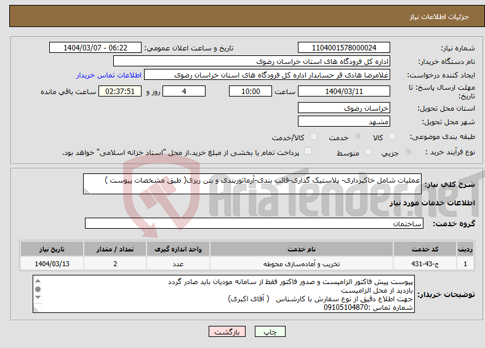The image size is (485, 348).
Task: Click the delivery province field خراسان رضوی
Action: coord(344,108)
